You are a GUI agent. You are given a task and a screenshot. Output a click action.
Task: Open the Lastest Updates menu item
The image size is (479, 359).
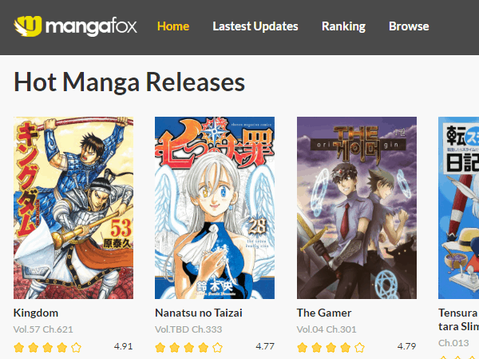pyautogui.click(x=255, y=26)
